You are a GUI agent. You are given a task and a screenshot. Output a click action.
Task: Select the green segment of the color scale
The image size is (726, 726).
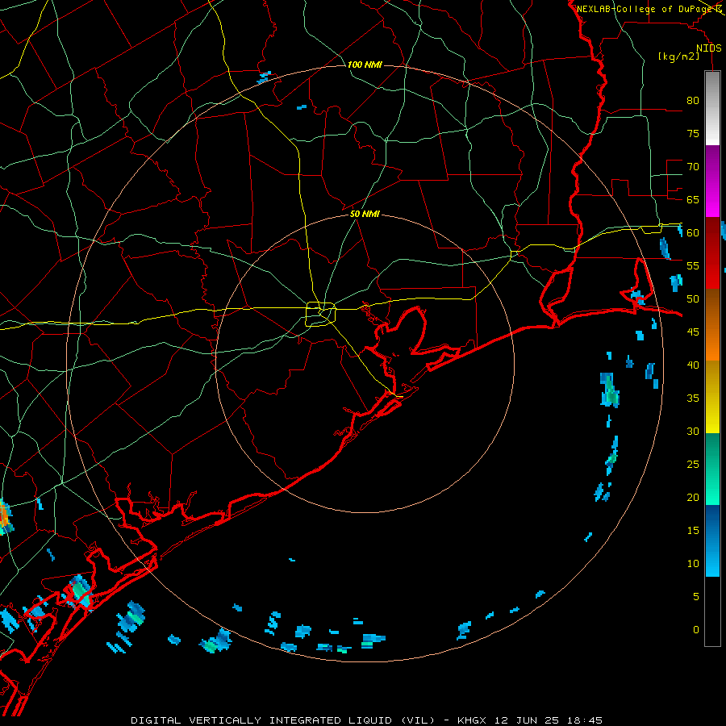point(712,469)
